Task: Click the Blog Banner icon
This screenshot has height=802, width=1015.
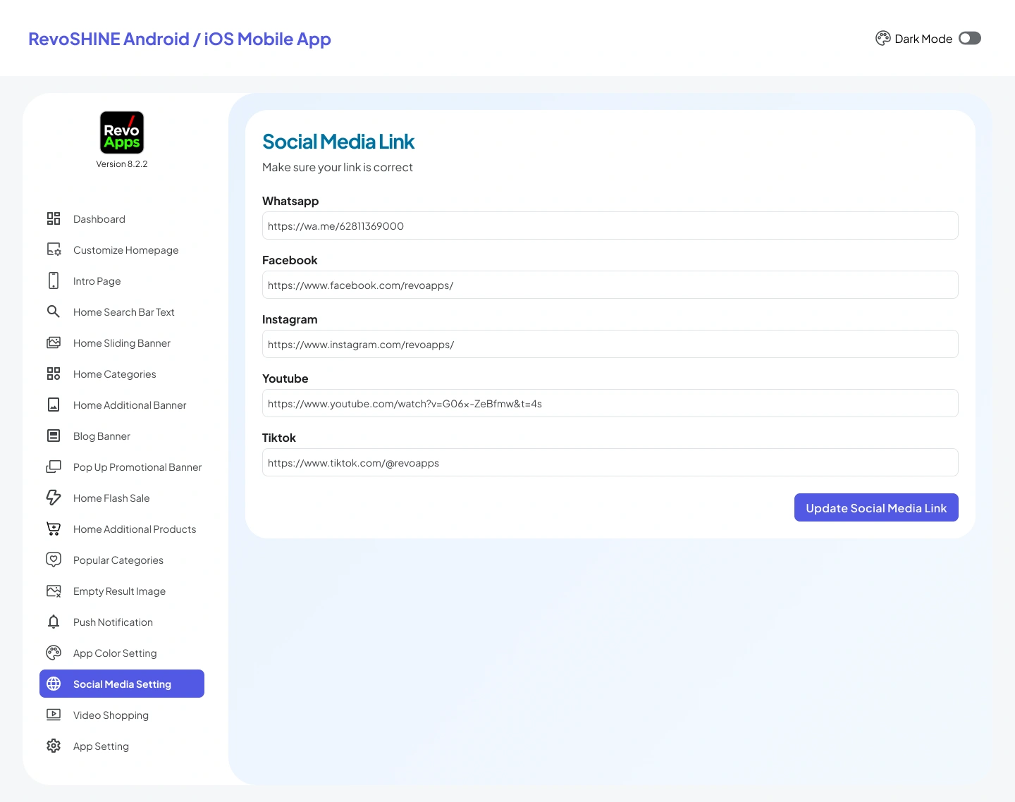Action: click(54, 436)
